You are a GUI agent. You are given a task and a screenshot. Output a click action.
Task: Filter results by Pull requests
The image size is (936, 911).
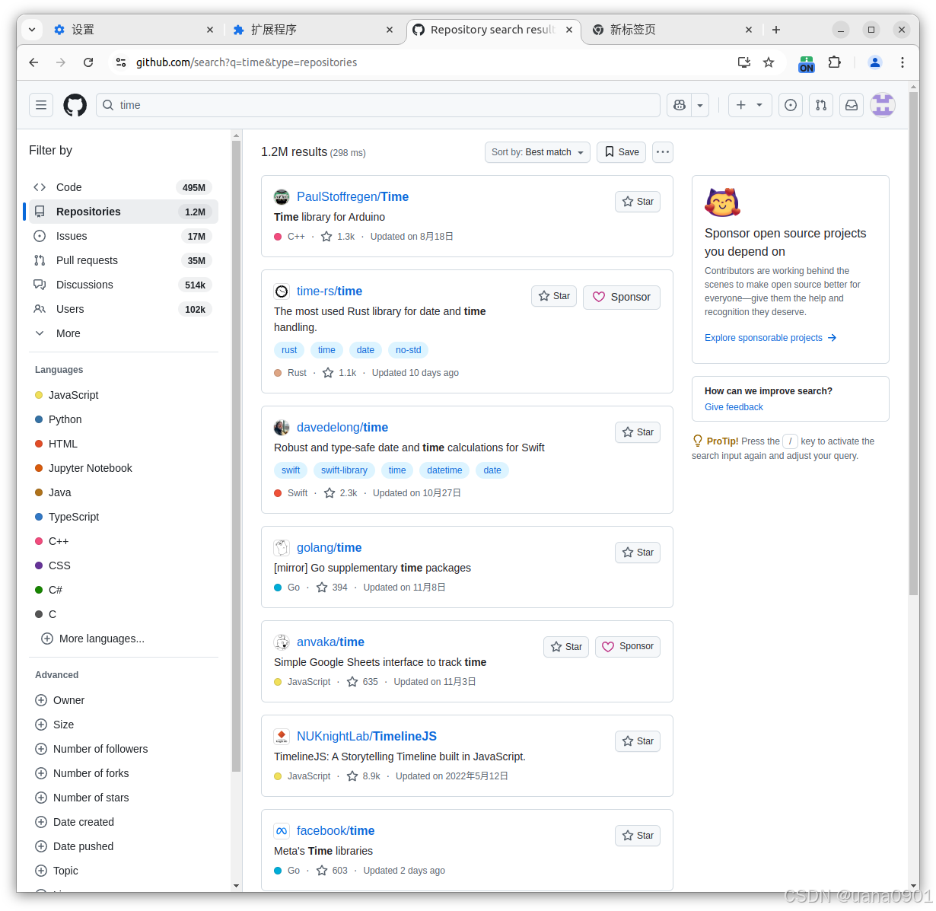coord(122,260)
